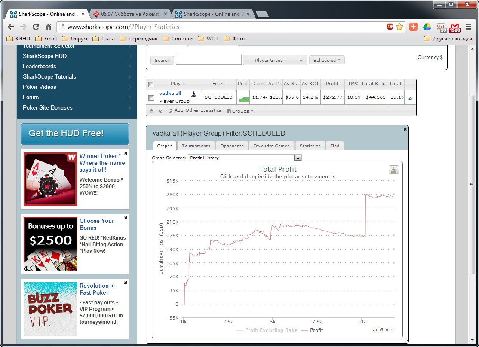Delete selected rows with trash icon
The width and height of the screenshot is (479, 347).
pyautogui.click(x=151, y=111)
